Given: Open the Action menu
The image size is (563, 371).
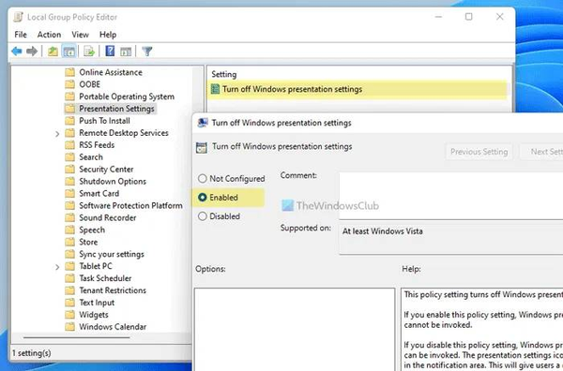Looking at the screenshot, I should (49, 35).
